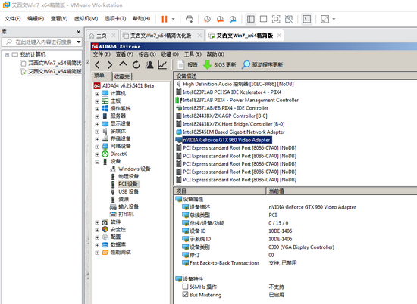417x304 pixels.
Task: Go forward in AIDA64 navigation
Action: (110, 65)
